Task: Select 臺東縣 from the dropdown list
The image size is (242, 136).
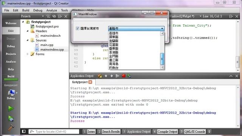Action: click(x=134, y=48)
